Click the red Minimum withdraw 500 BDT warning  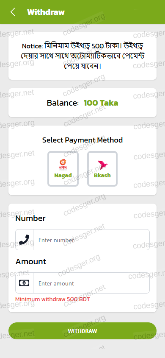[52, 299]
